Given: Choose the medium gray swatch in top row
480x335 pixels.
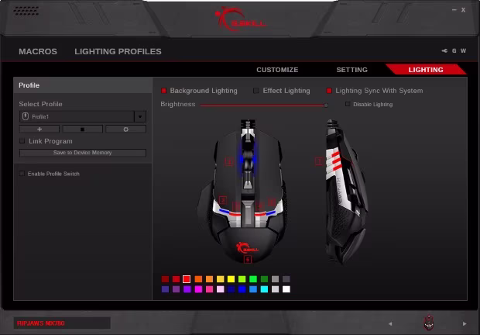Looking at the screenshot, I should (275, 279).
